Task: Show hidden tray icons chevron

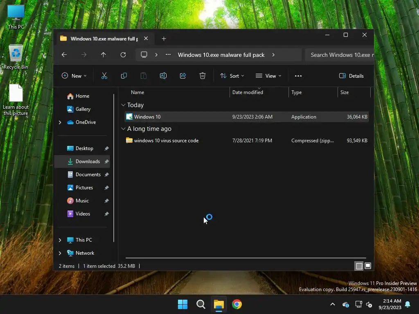Action: [333, 304]
